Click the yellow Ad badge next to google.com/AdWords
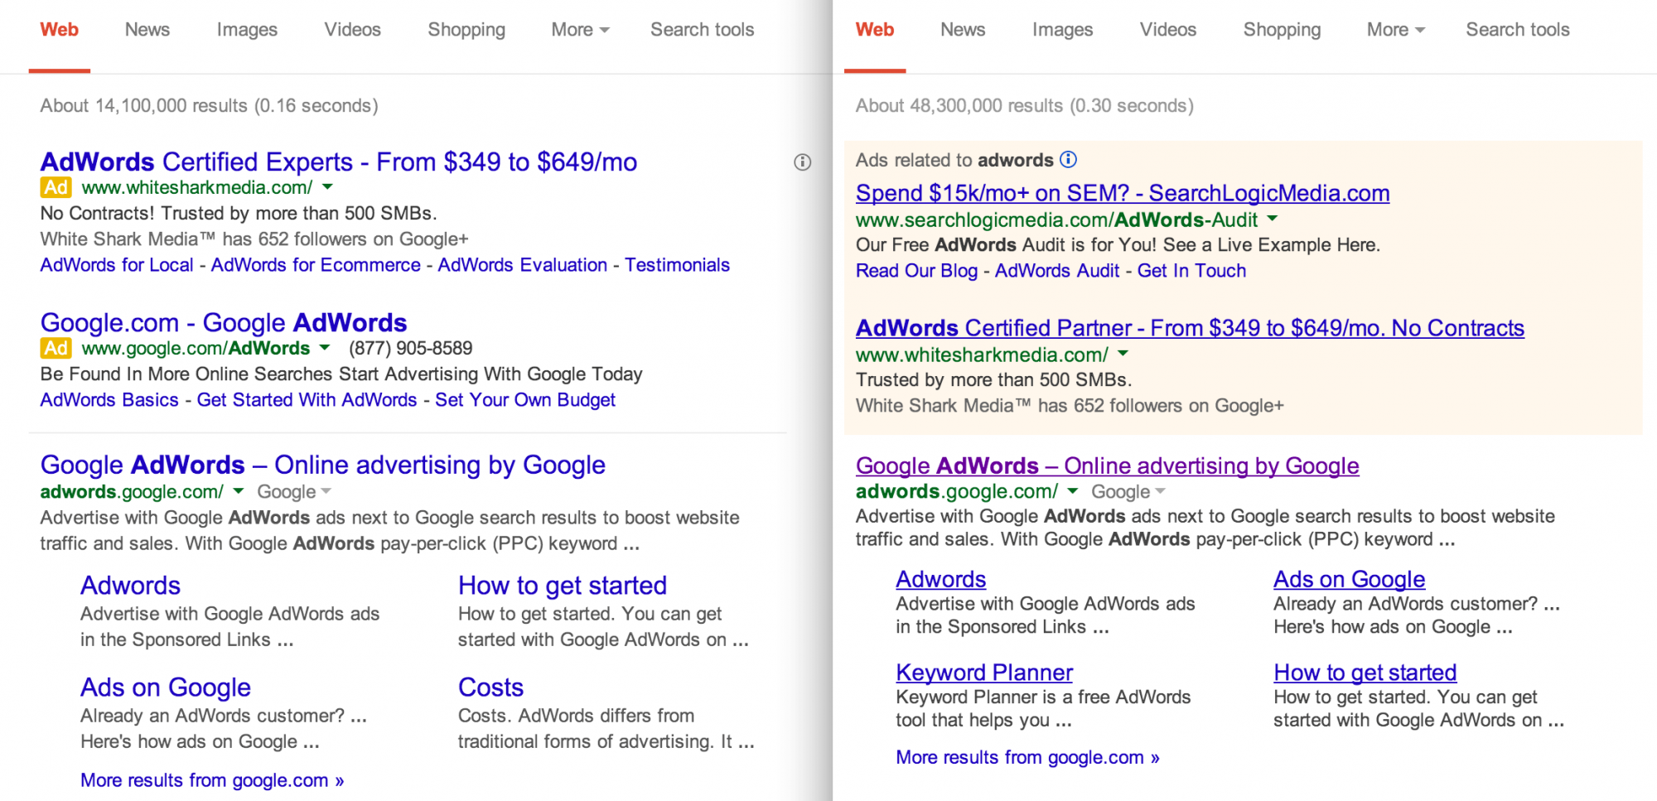The width and height of the screenshot is (1657, 801). 56,348
